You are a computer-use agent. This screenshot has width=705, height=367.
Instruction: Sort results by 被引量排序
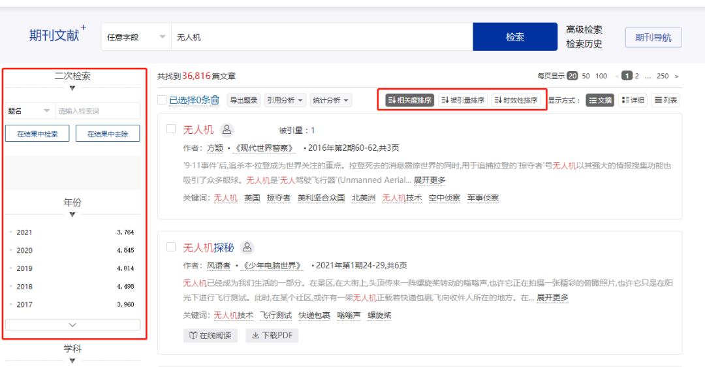pyautogui.click(x=463, y=101)
